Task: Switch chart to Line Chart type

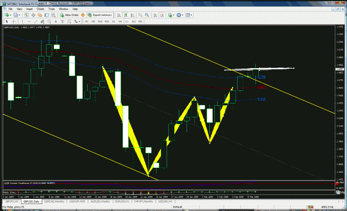Action: click(132, 15)
